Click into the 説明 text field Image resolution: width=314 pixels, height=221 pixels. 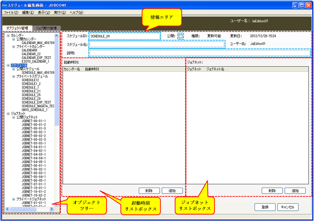pyautogui.click(x=200, y=53)
